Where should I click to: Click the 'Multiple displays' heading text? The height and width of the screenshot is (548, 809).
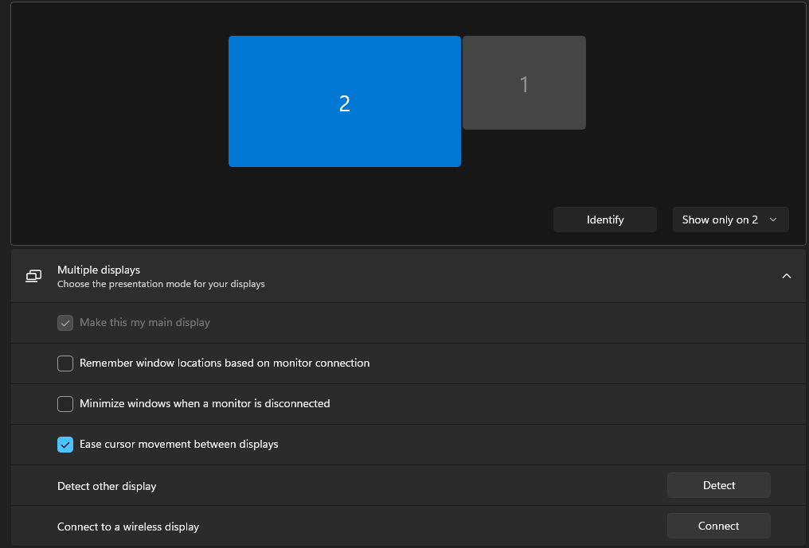[99, 270]
